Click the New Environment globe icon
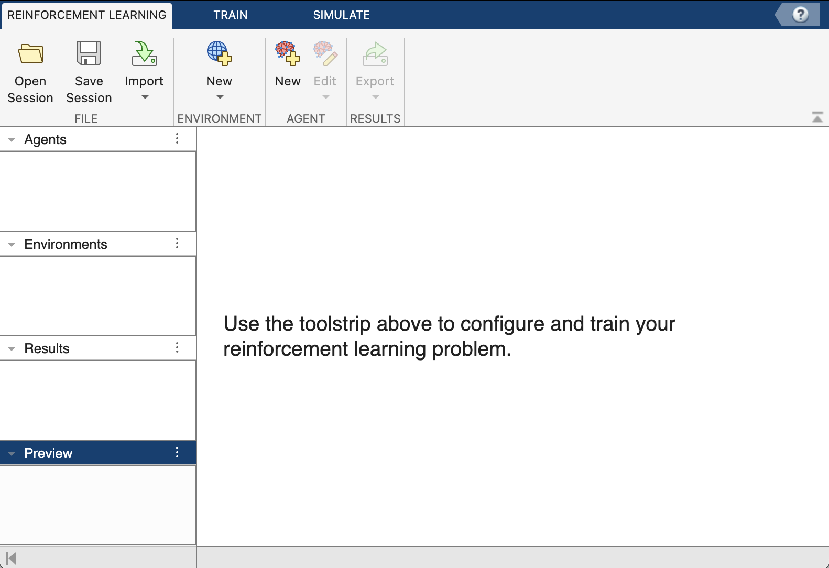The image size is (829, 568). point(219,53)
